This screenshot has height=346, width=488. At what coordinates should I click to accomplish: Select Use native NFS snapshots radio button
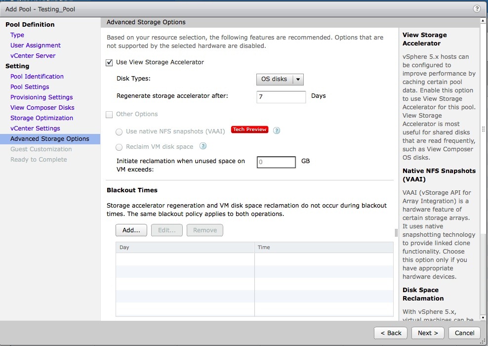click(119, 131)
